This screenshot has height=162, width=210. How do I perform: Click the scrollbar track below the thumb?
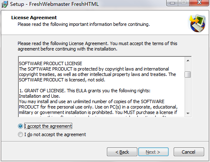click(x=188, y=94)
